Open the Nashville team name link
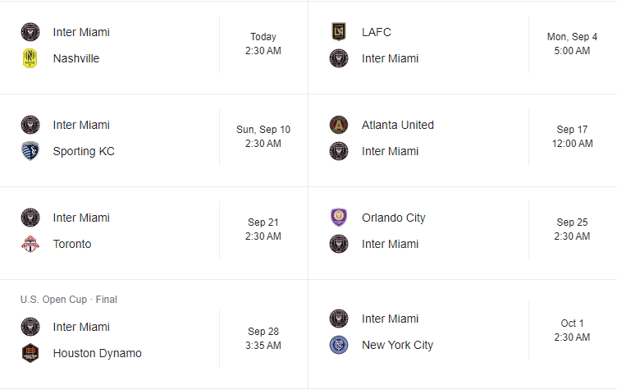 pos(76,58)
